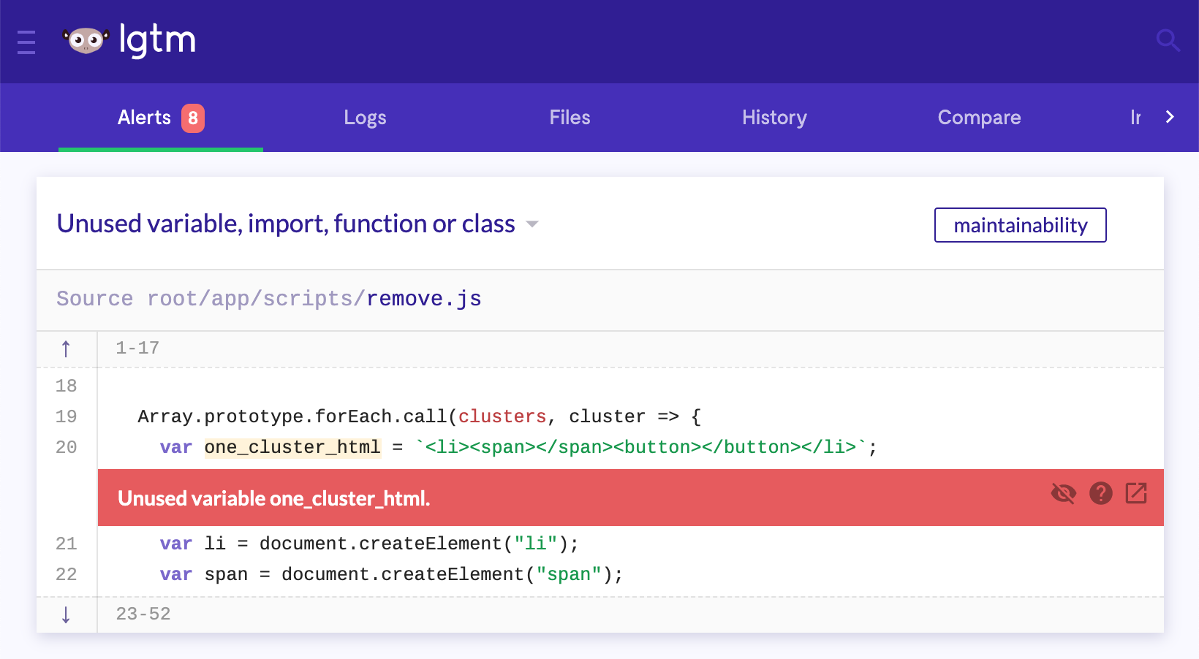Open search with the magnifier icon
This screenshot has height=659, width=1199.
tap(1168, 41)
